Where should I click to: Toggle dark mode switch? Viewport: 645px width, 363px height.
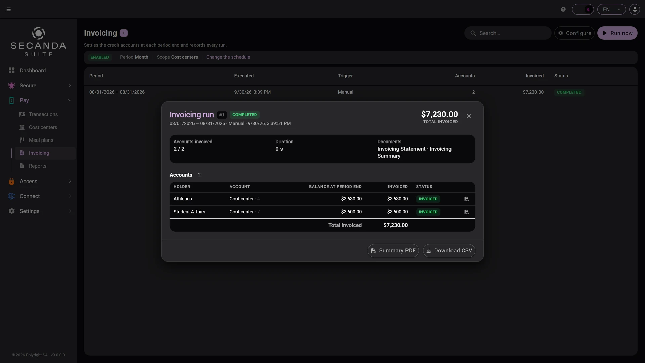coord(583,9)
